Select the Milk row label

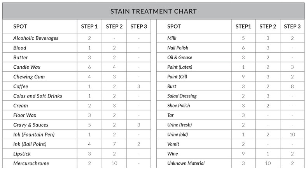pyautogui.click(x=171, y=38)
